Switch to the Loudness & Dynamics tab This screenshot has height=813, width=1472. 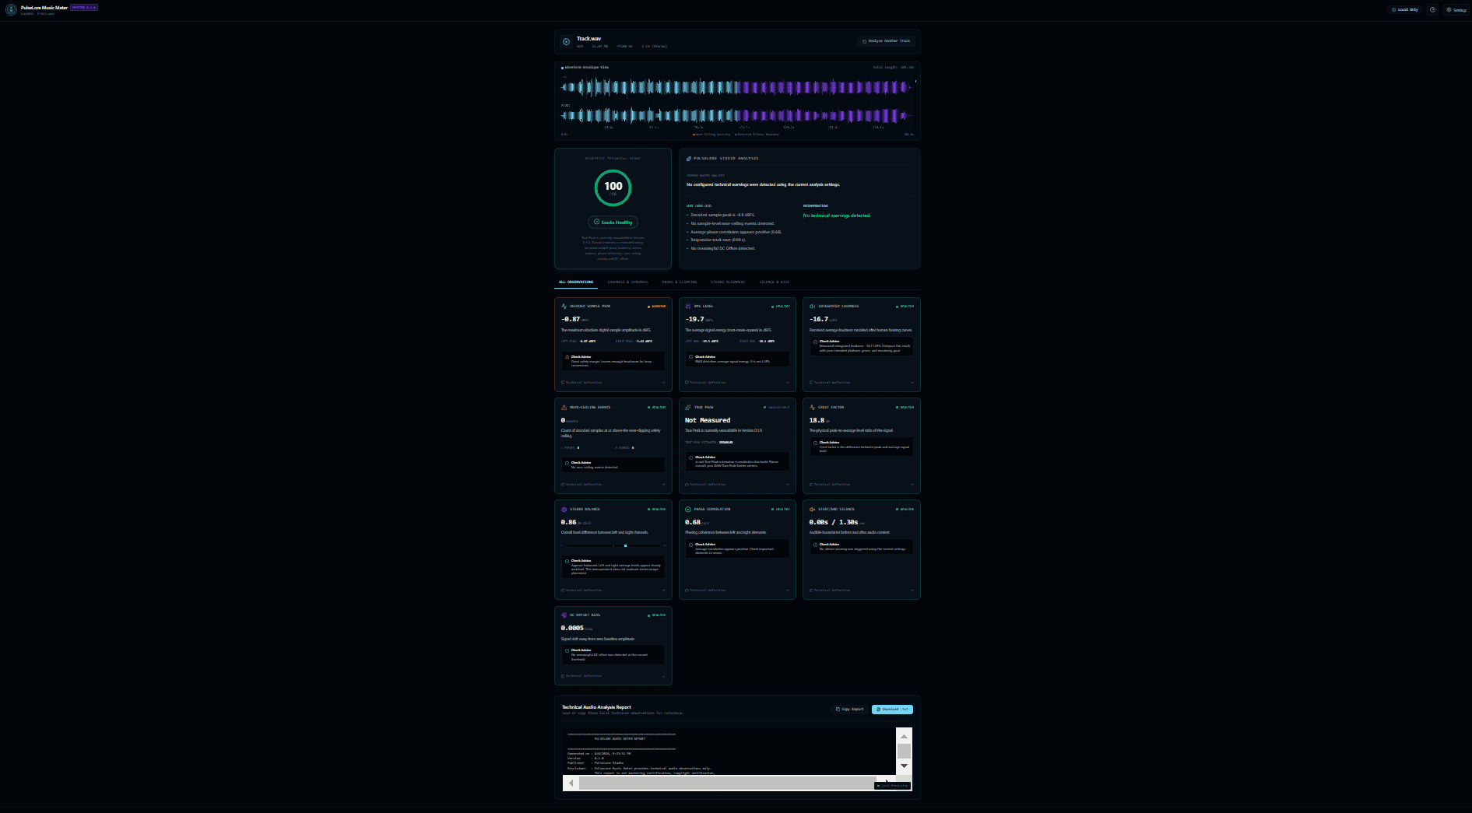click(x=627, y=282)
